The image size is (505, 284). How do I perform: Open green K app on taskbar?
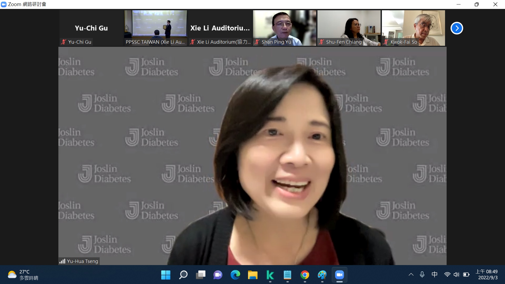tap(270, 275)
